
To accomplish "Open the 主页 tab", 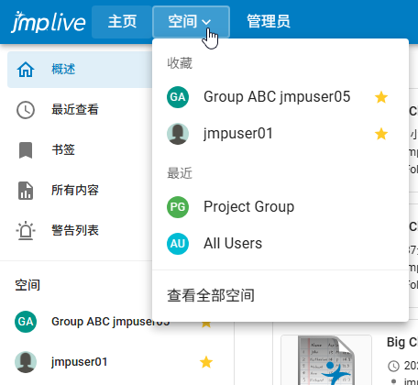I will [122, 22].
